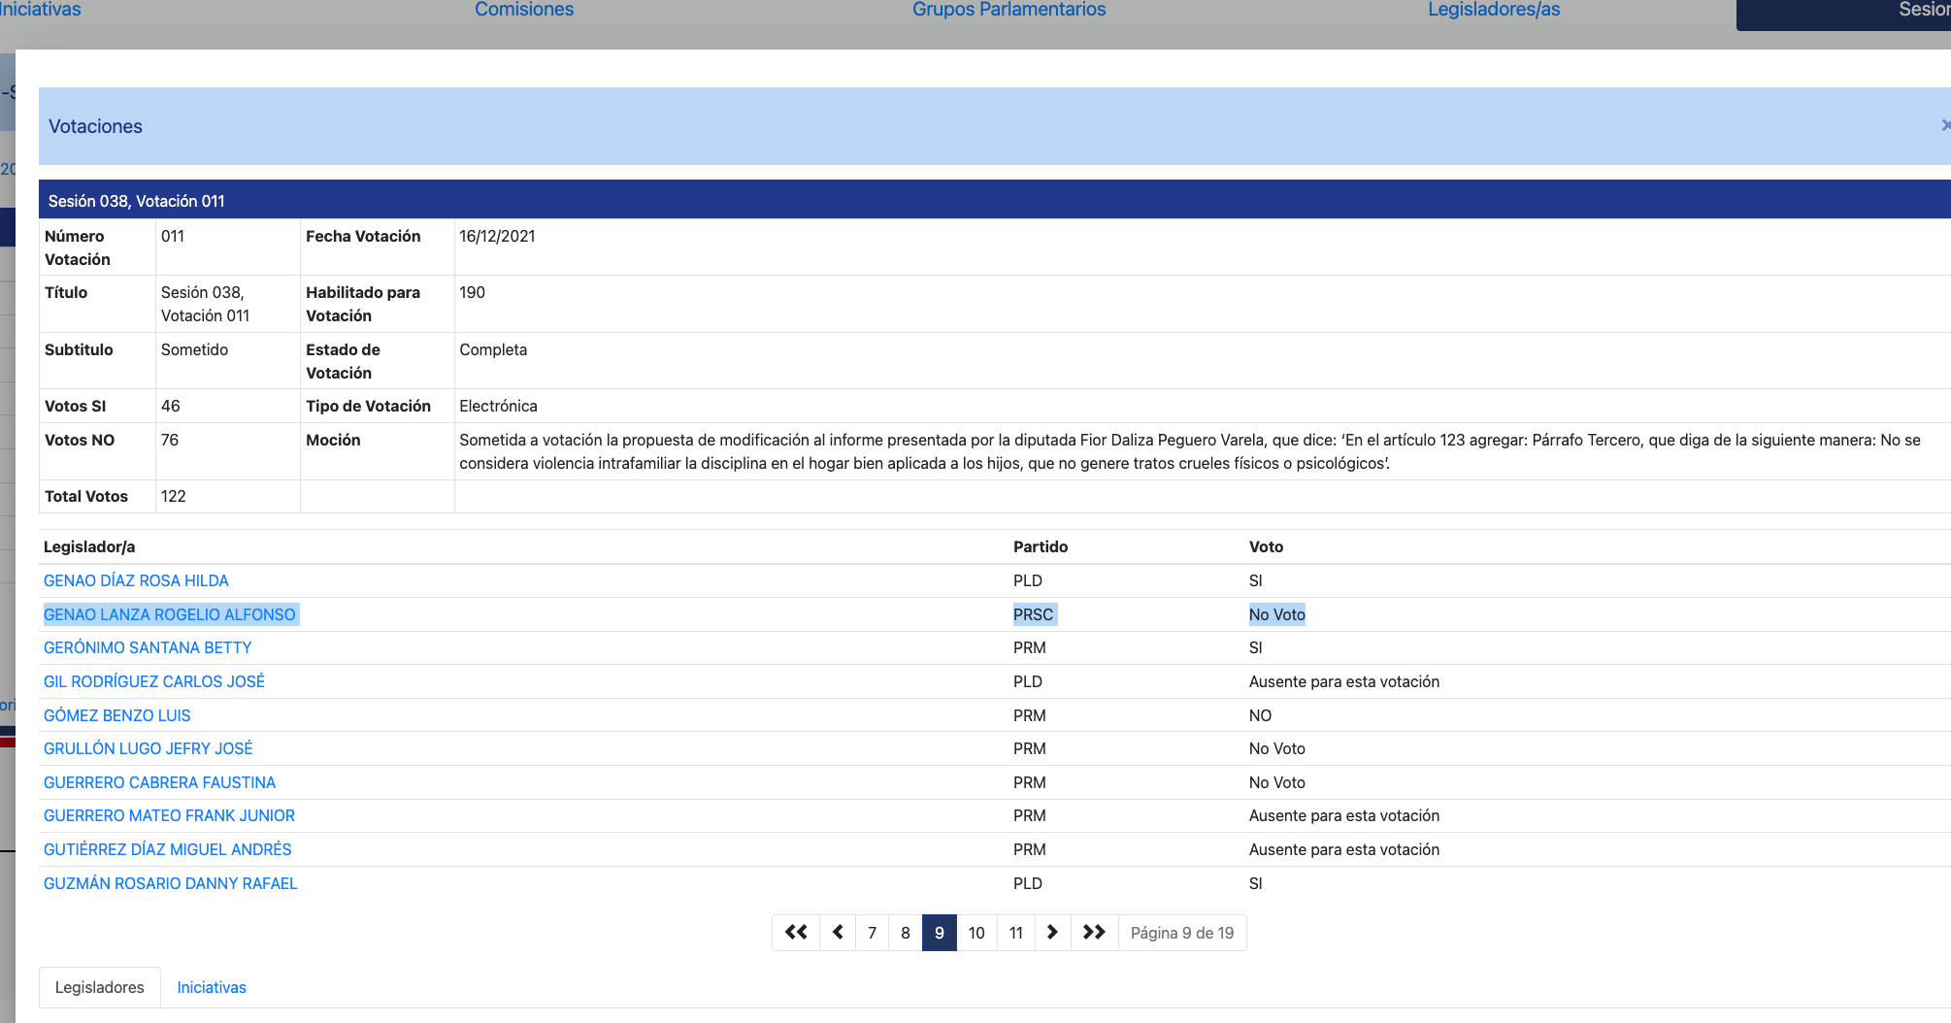Click the Partido column header

tap(1041, 546)
